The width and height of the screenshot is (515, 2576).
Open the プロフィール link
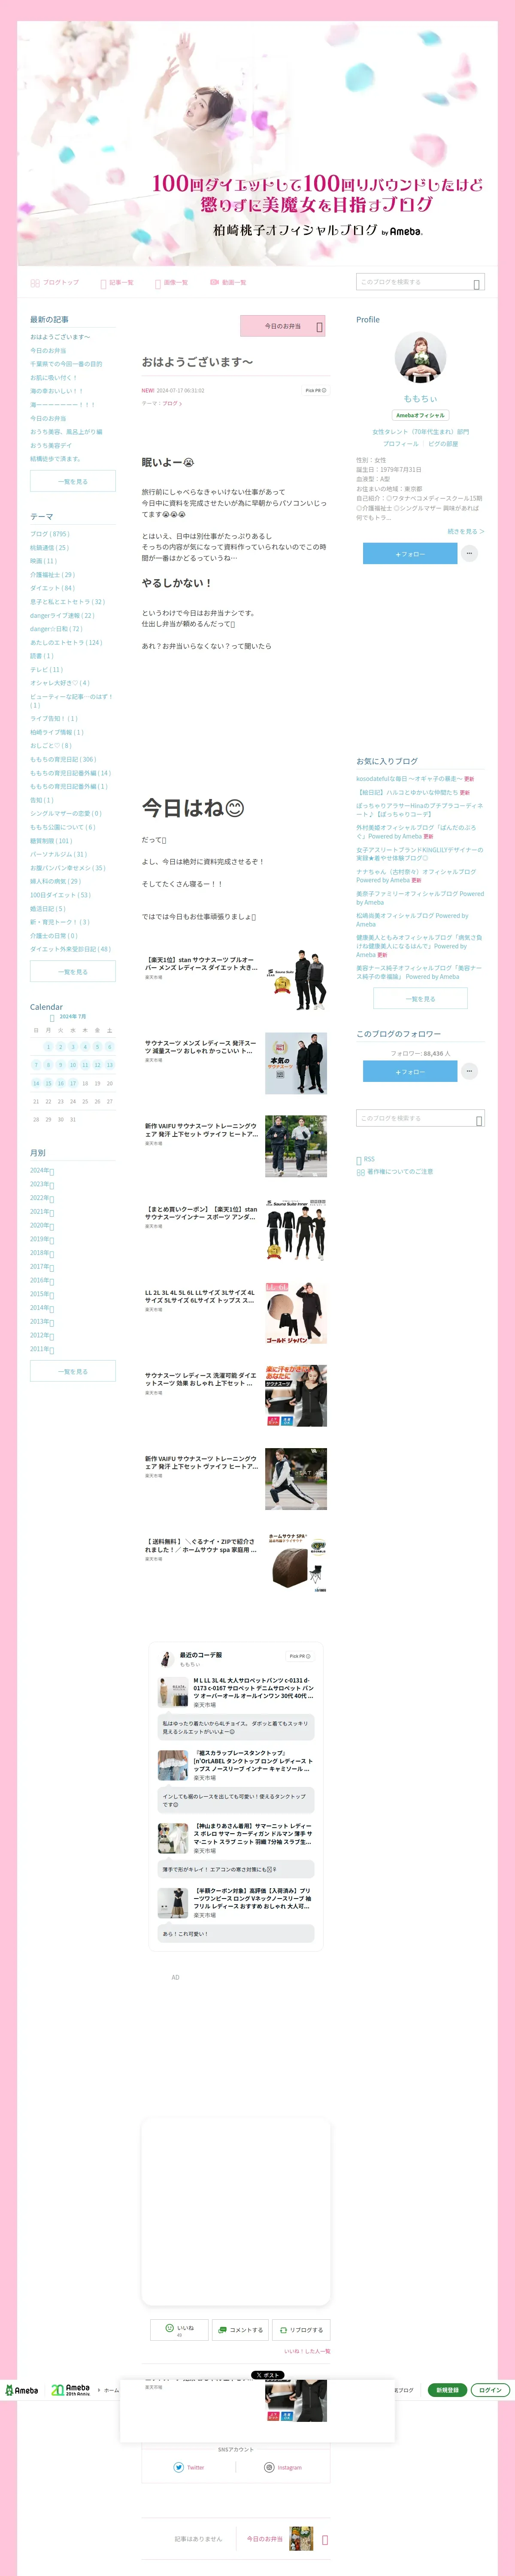click(401, 443)
